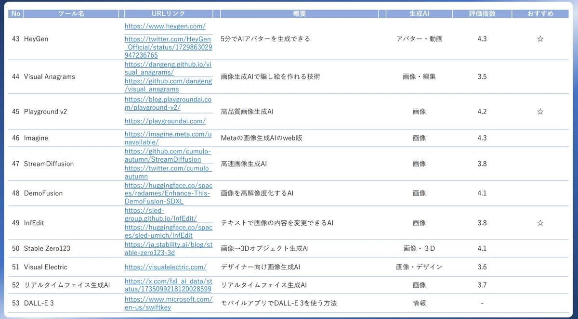Open huggingface sled-umich InfEdit link
578x319 pixels.
tap(168, 231)
